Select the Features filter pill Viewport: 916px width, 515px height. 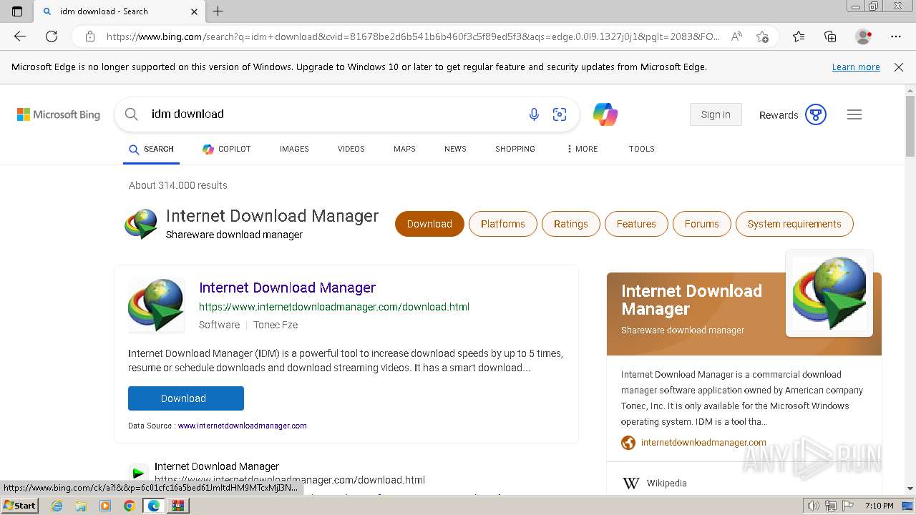pyautogui.click(x=636, y=224)
